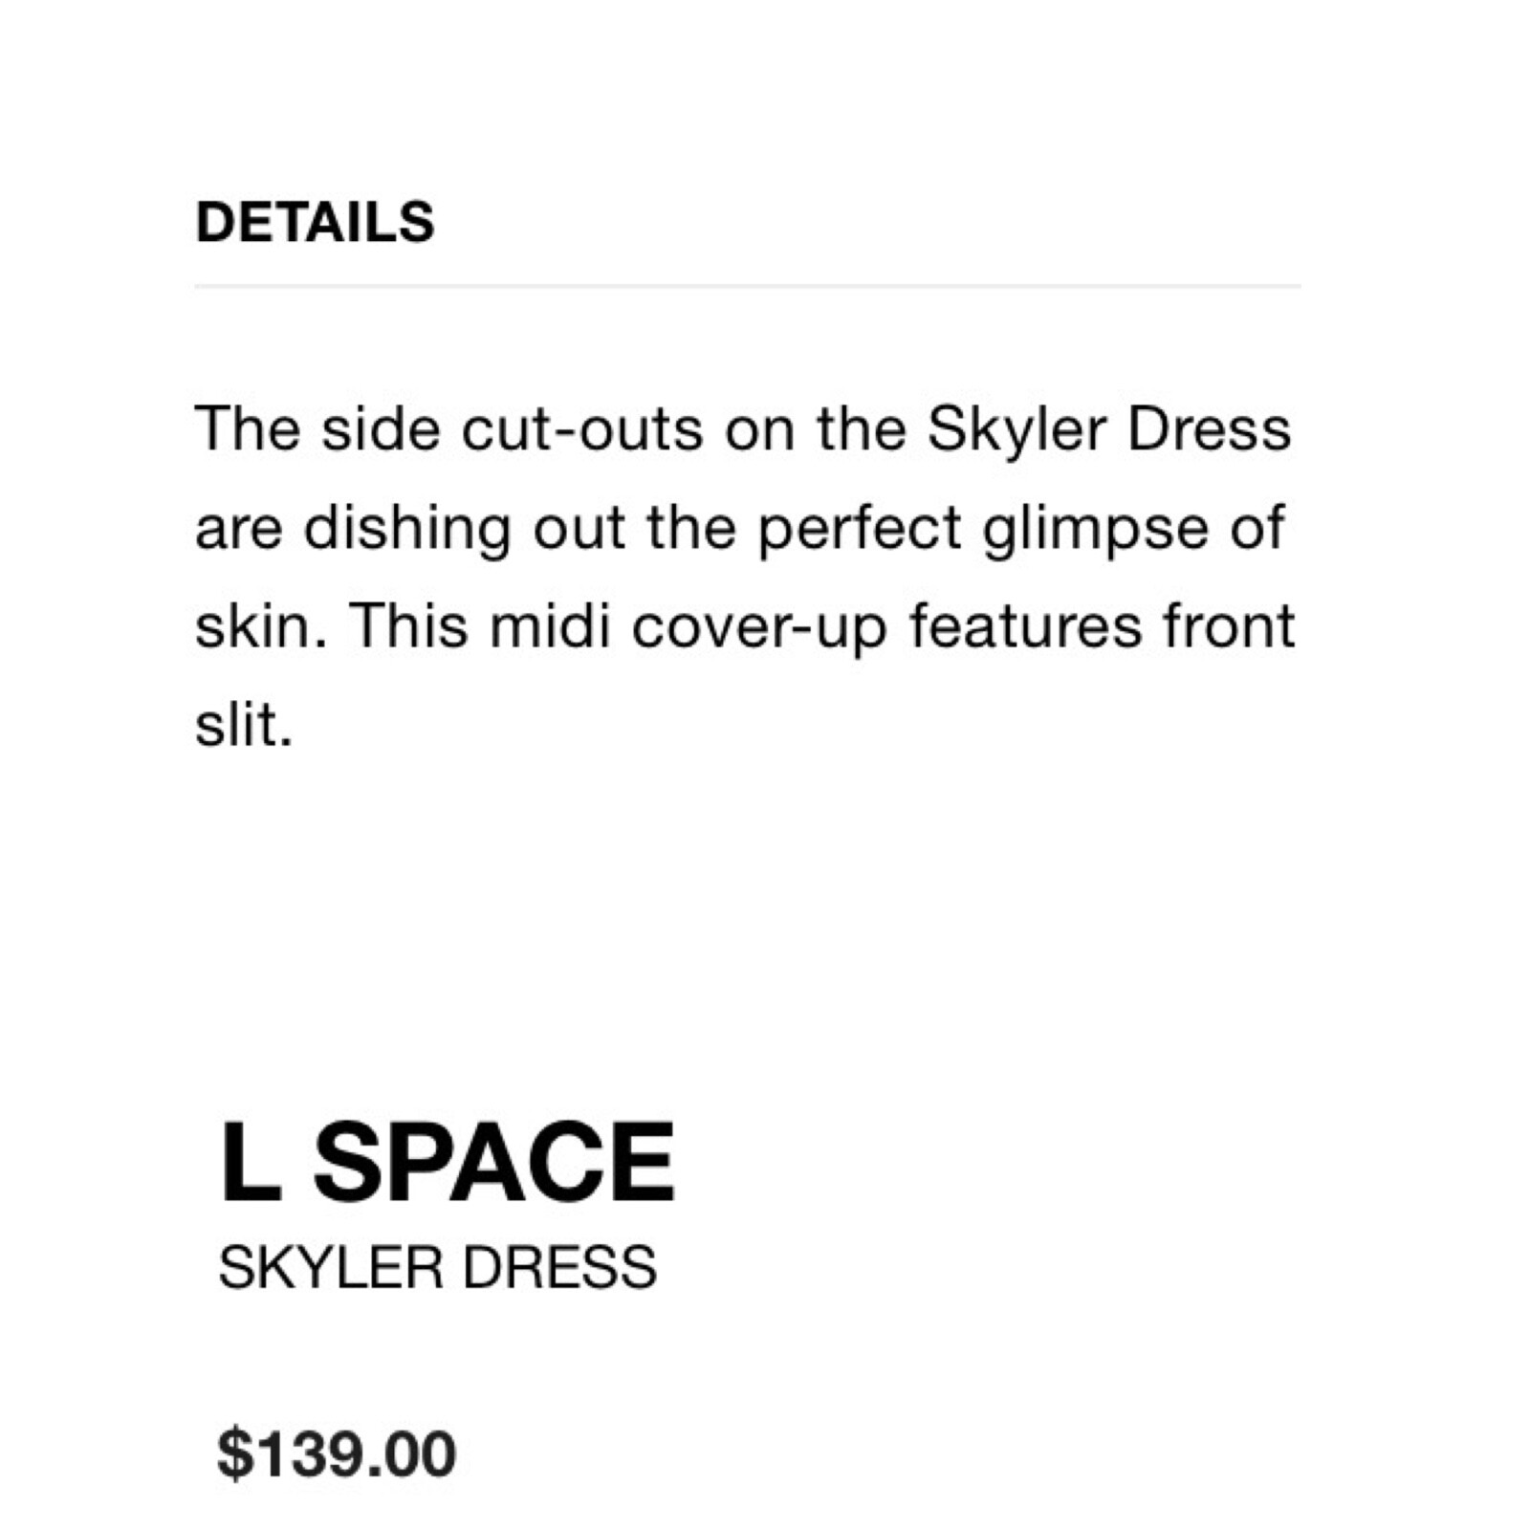Click the DETAILS section heading

(315, 222)
